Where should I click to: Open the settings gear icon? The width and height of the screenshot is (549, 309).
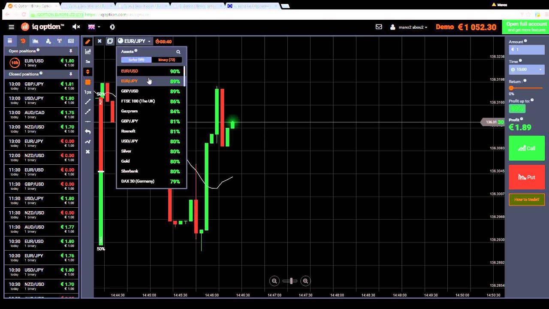pos(112,27)
